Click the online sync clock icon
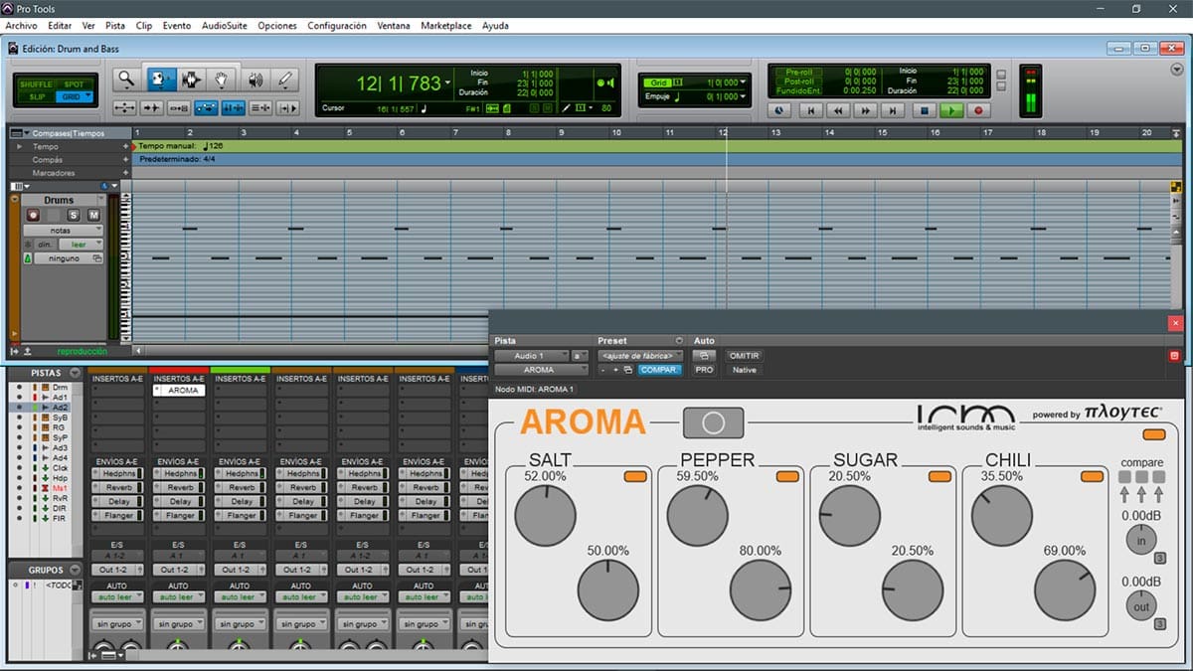1193x671 pixels. click(779, 111)
